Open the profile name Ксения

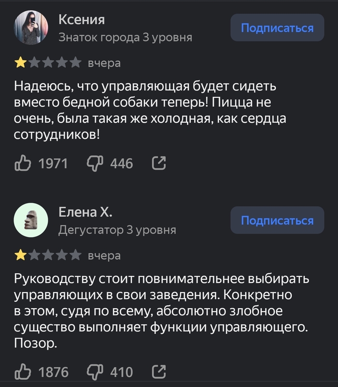[81, 19]
